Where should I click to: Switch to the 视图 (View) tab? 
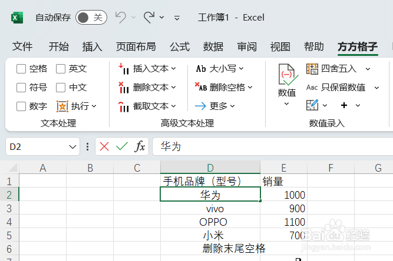point(280,47)
